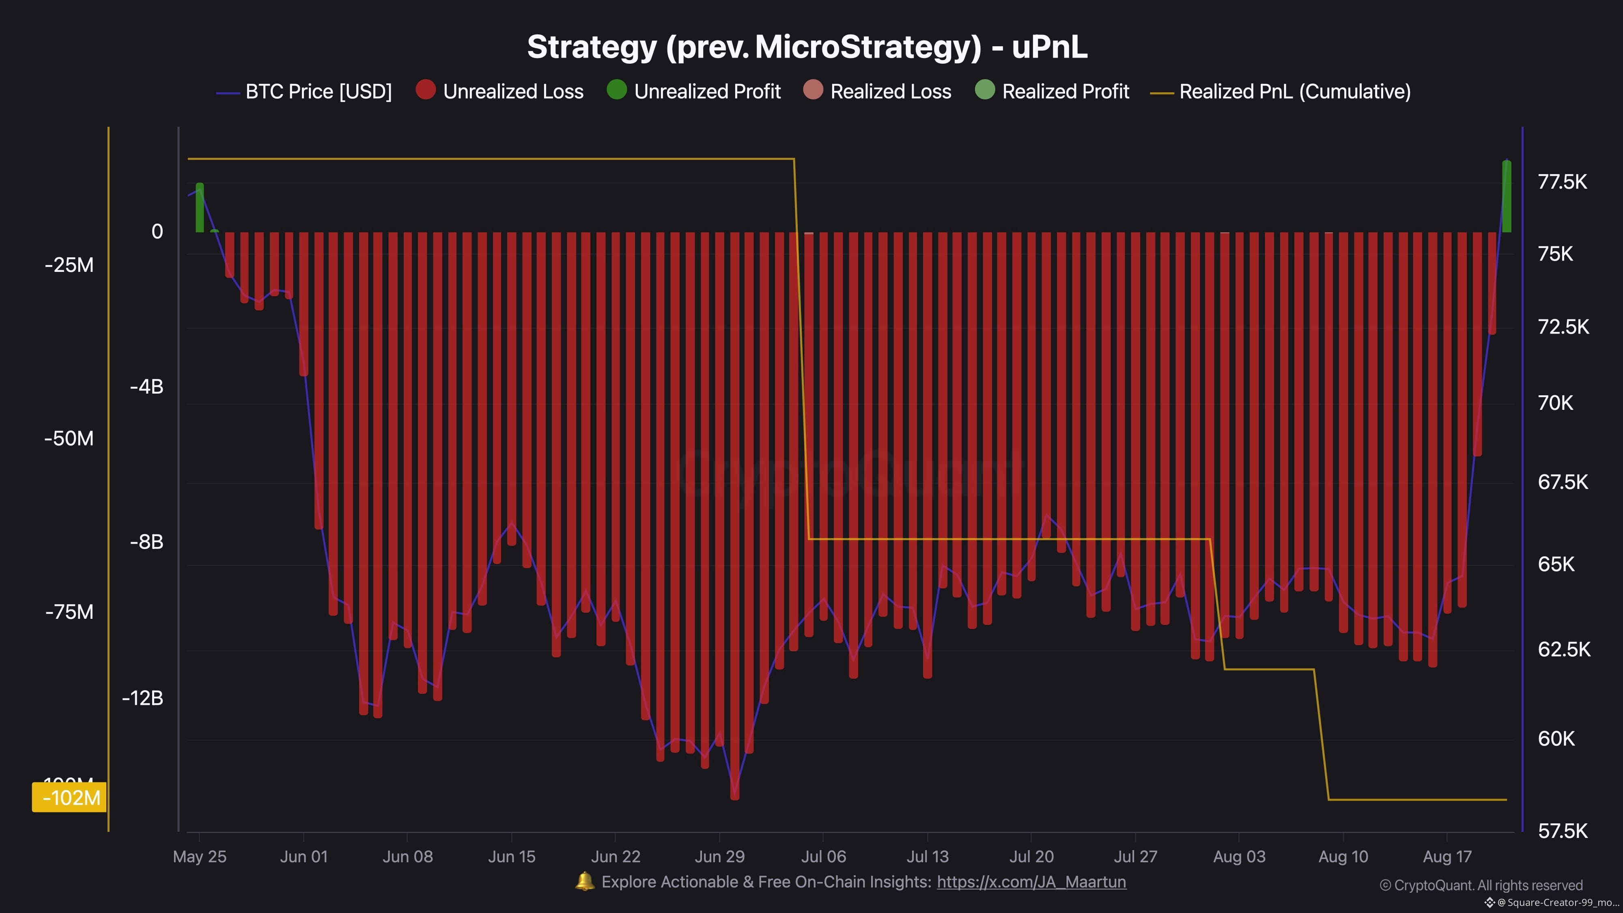The image size is (1623, 913).
Task: Click the -4B axis label
Action: 146,387
